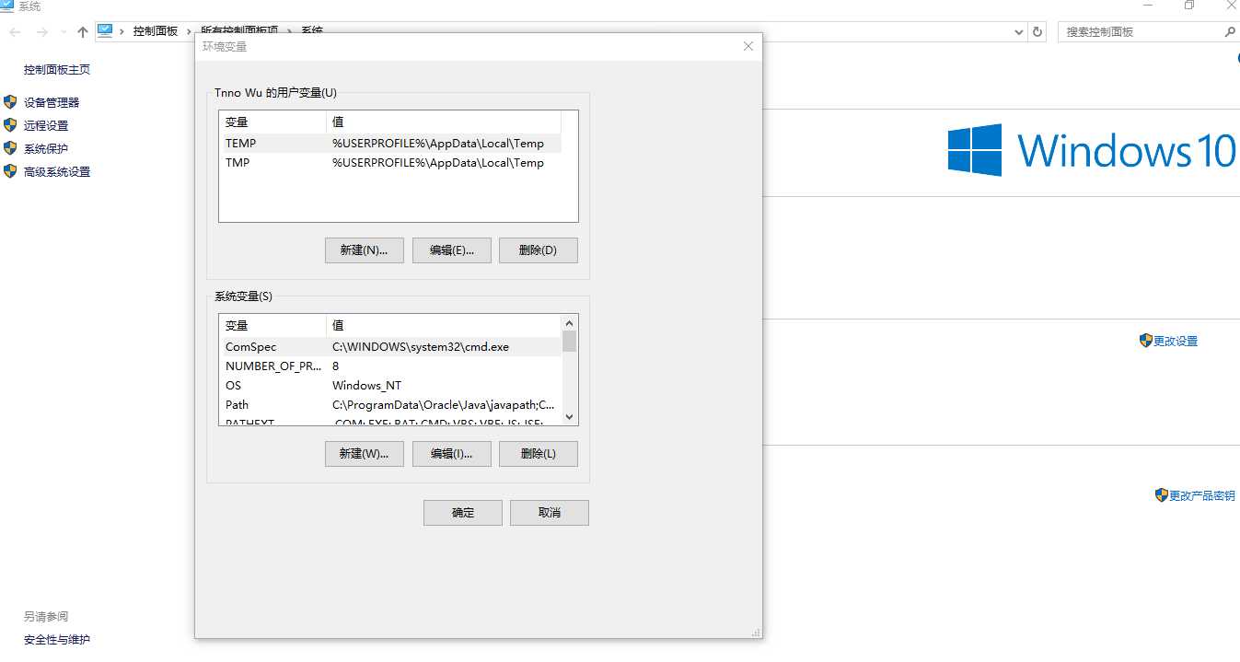This screenshot has width=1240, height=662.
Task: Click 编辑(E)... button for user variables
Action: pos(451,250)
